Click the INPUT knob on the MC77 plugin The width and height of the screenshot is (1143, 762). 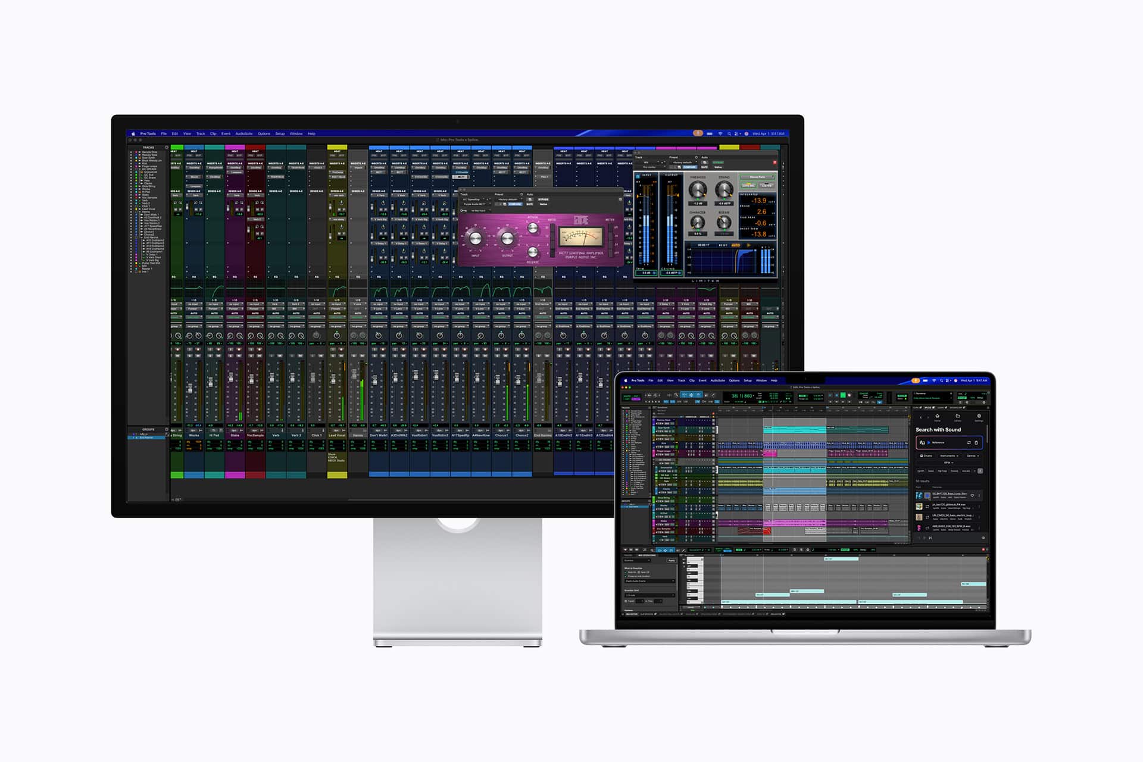pos(476,238)
